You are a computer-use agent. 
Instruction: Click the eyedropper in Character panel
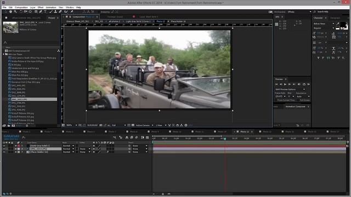click(x=338, y=24)
